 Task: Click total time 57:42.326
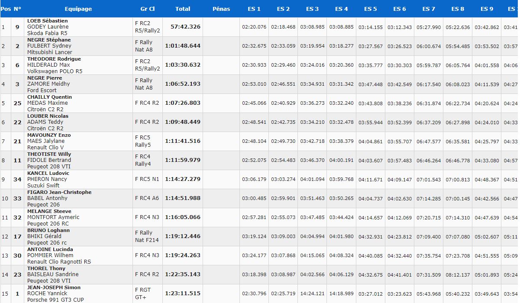[x=185, y=27]
